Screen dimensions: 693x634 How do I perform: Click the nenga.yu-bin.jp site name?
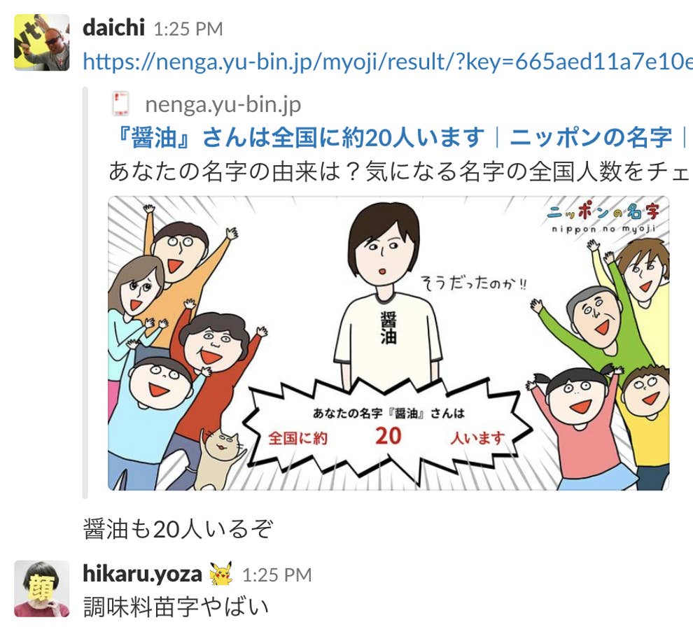pos(223,104)
